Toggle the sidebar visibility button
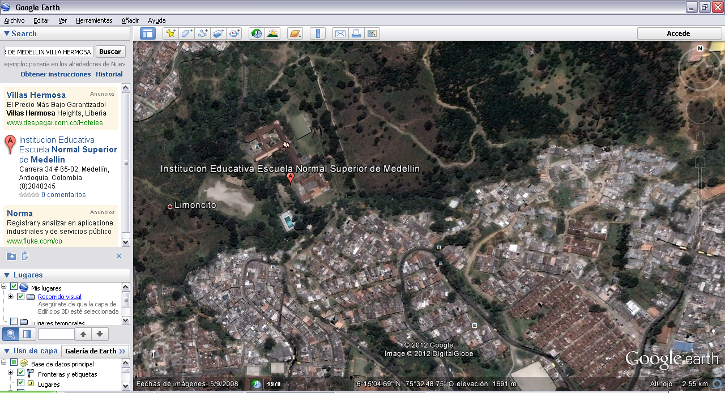 [148, 33]
